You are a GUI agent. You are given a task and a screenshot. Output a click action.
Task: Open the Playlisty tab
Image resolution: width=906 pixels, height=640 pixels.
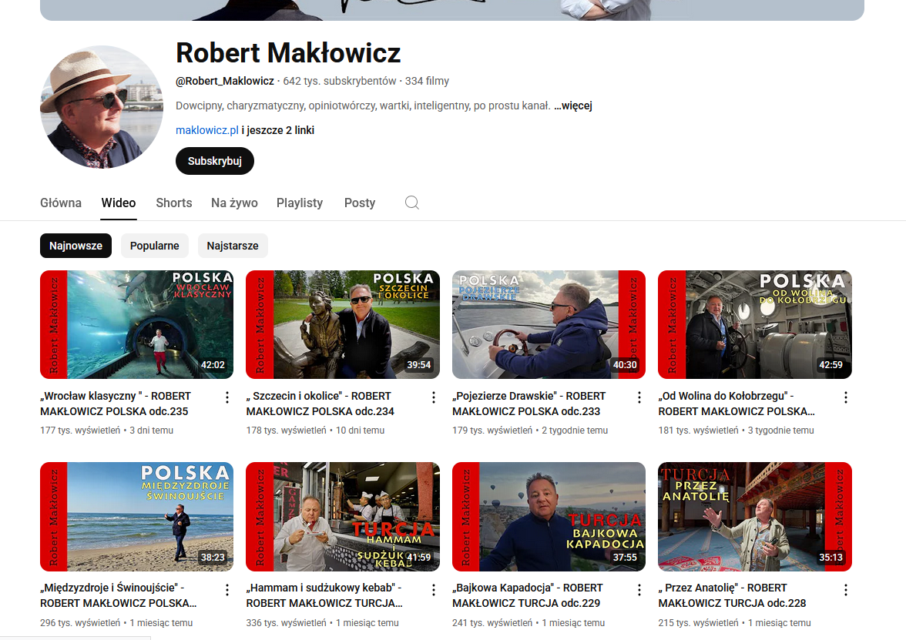pyautogui.click(x=300, y=203)
